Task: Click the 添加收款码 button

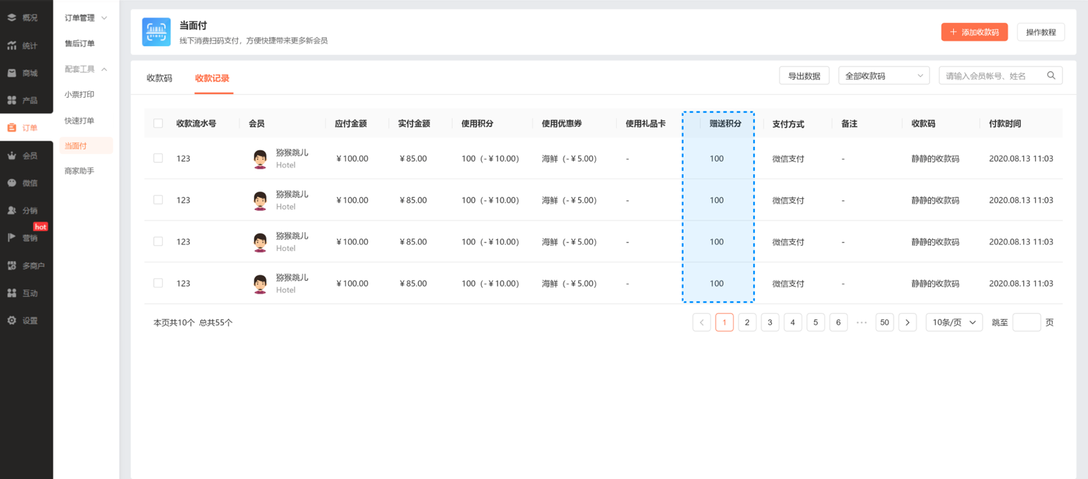Action: coord(974,32)
